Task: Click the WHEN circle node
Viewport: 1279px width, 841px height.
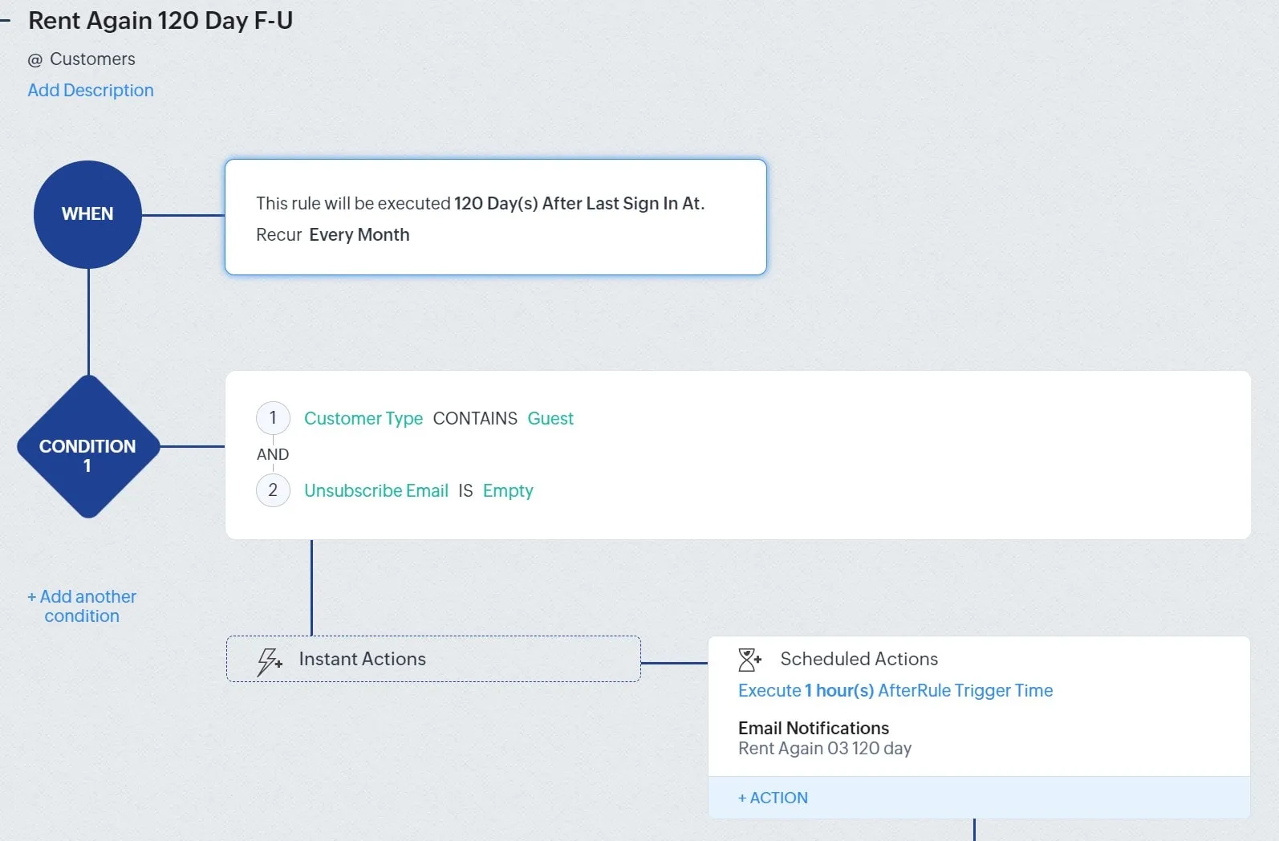Action: (87, 214)
